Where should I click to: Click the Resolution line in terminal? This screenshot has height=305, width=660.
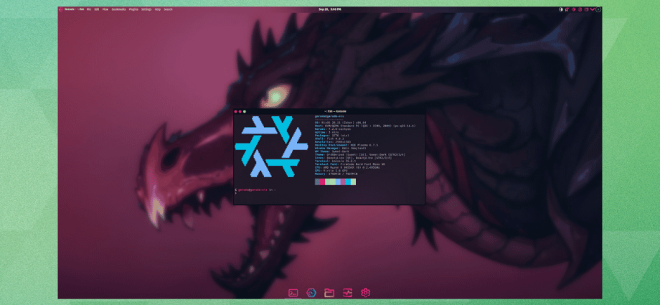pyautogui.click(x=333, y=142)
